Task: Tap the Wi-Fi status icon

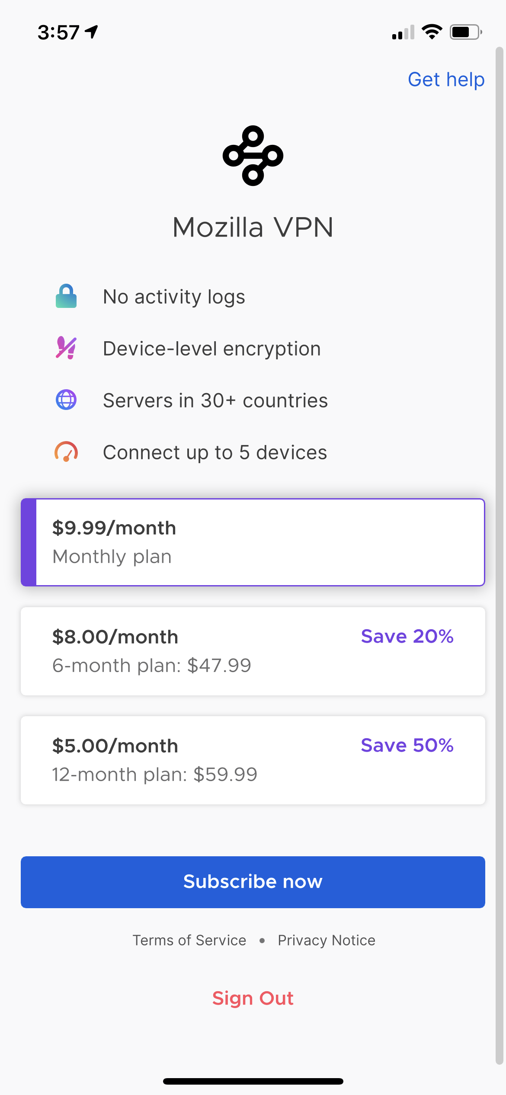Action: (432, 32)
